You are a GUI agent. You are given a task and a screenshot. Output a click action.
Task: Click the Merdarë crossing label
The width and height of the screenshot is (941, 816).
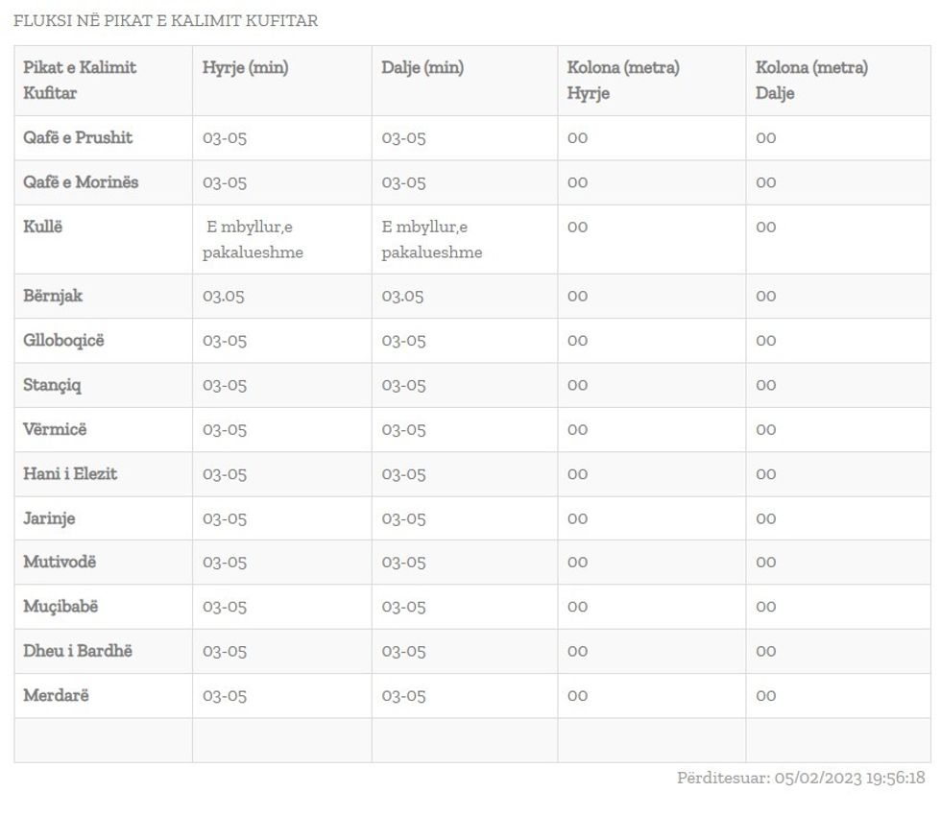(56, 695)
